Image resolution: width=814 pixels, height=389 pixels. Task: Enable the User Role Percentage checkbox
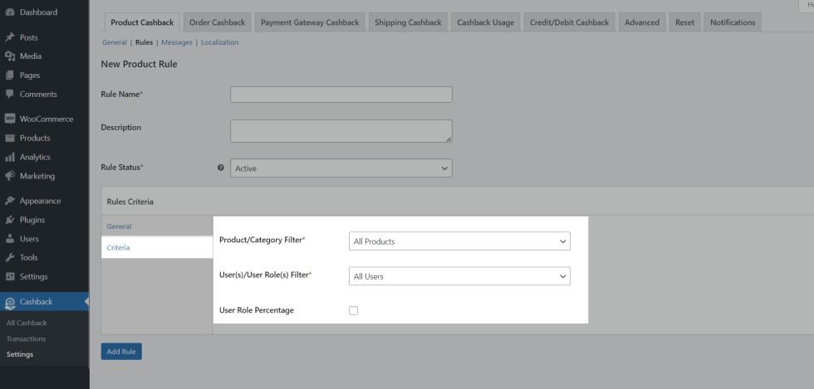(353, 310)
